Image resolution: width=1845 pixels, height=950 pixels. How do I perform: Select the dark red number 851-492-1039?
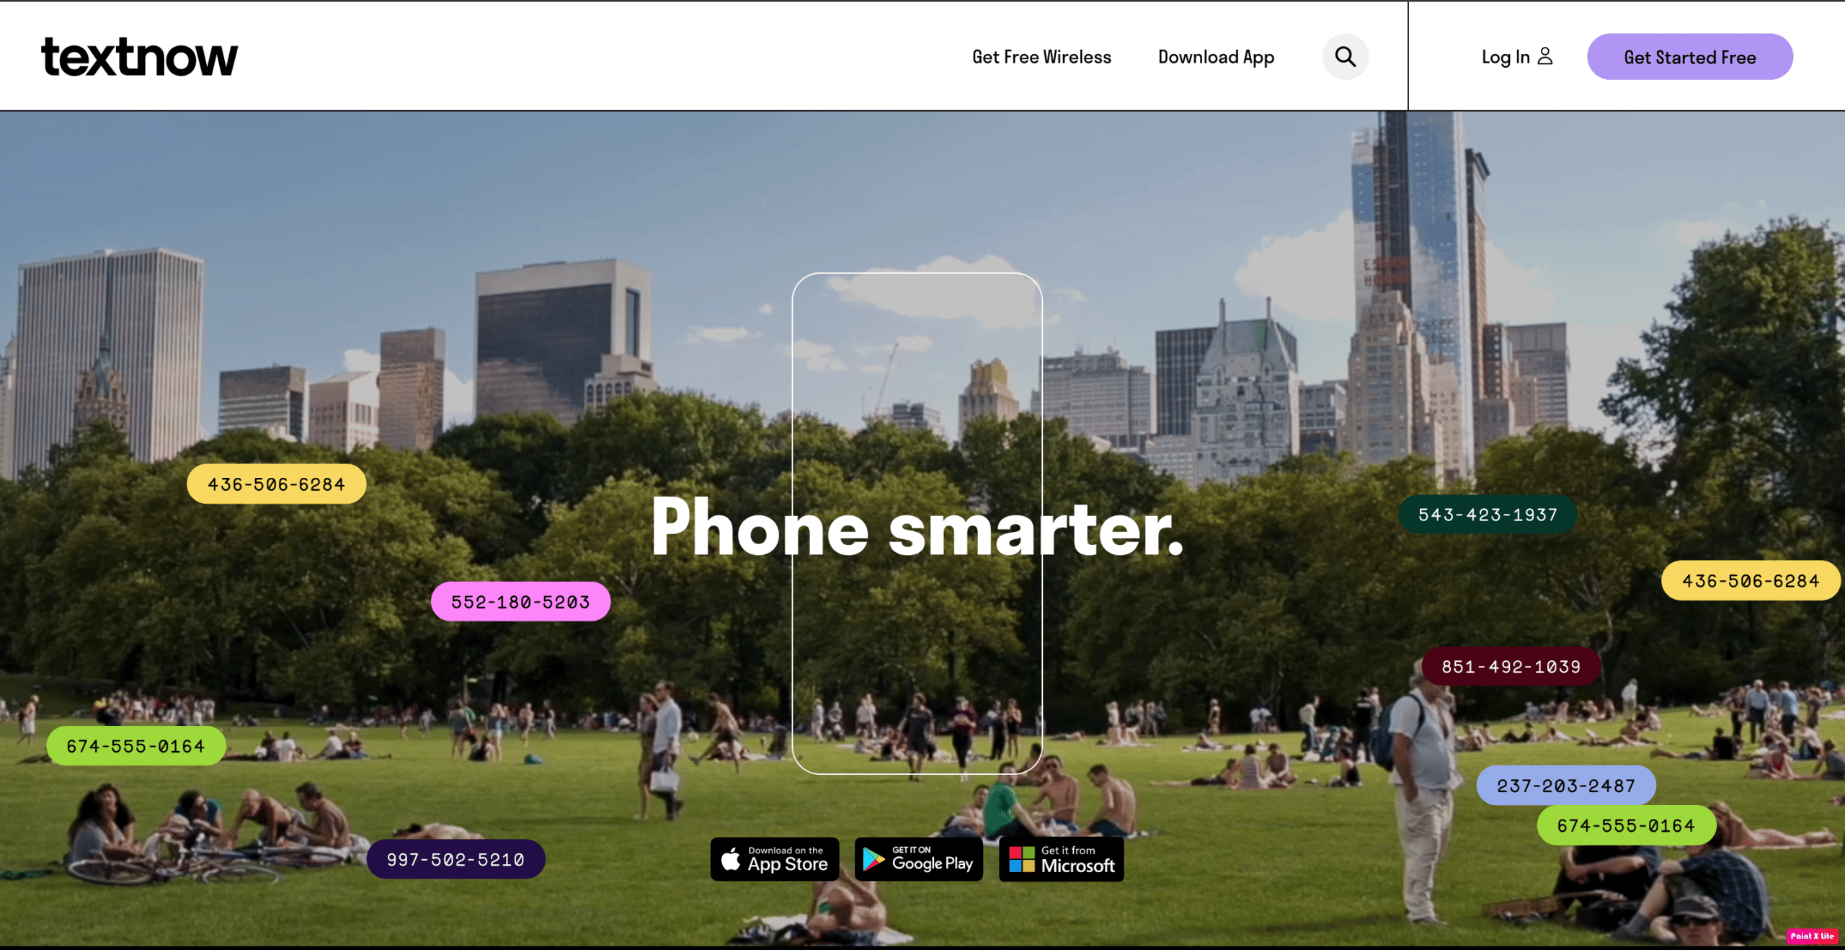pyautogui.click(x=1511, y=667)
